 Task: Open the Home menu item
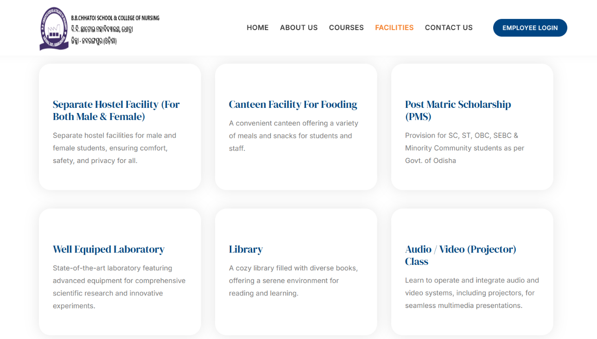(x=257, y=28)
